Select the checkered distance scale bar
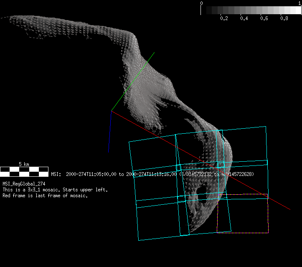 pos(24,171)
